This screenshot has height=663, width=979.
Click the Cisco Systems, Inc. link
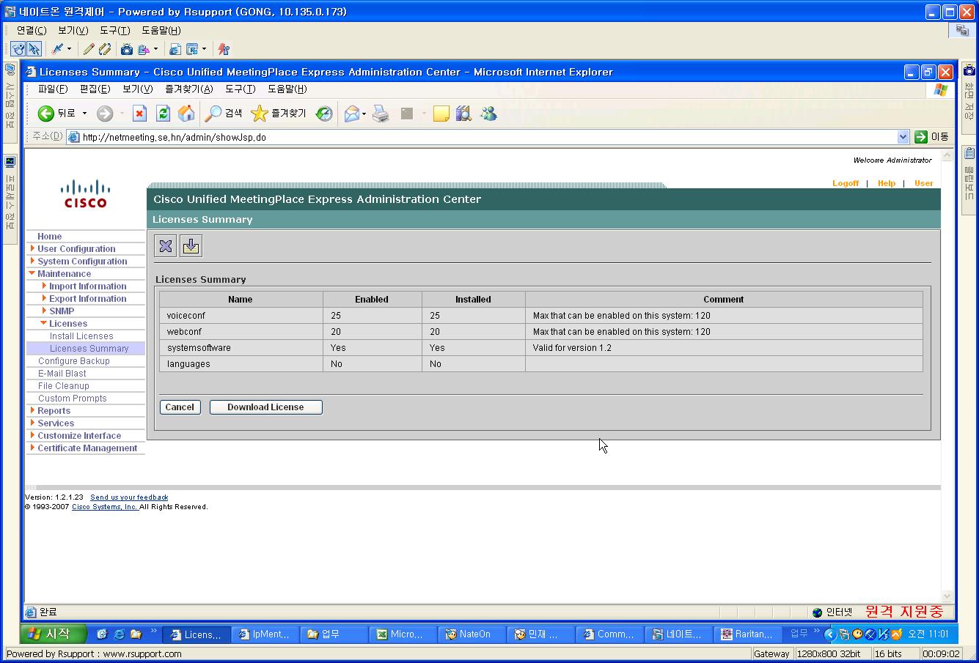[105, 507]
